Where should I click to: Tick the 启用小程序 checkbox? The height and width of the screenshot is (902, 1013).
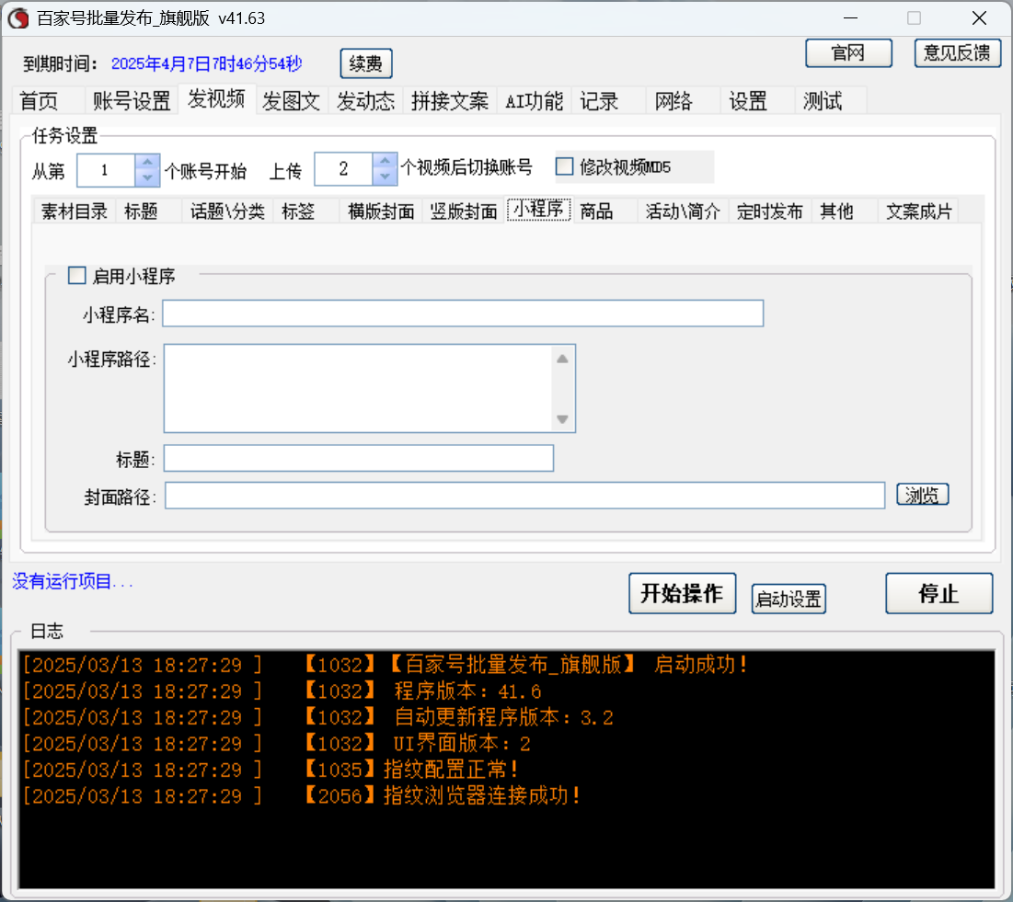77,276
